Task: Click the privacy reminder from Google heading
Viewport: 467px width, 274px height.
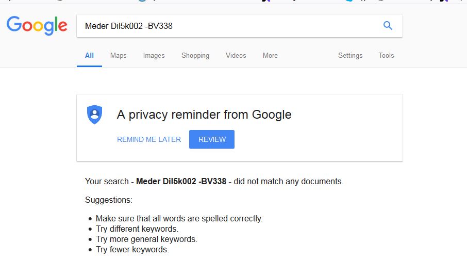Action: pyautogui.click(x=204, y=115)
